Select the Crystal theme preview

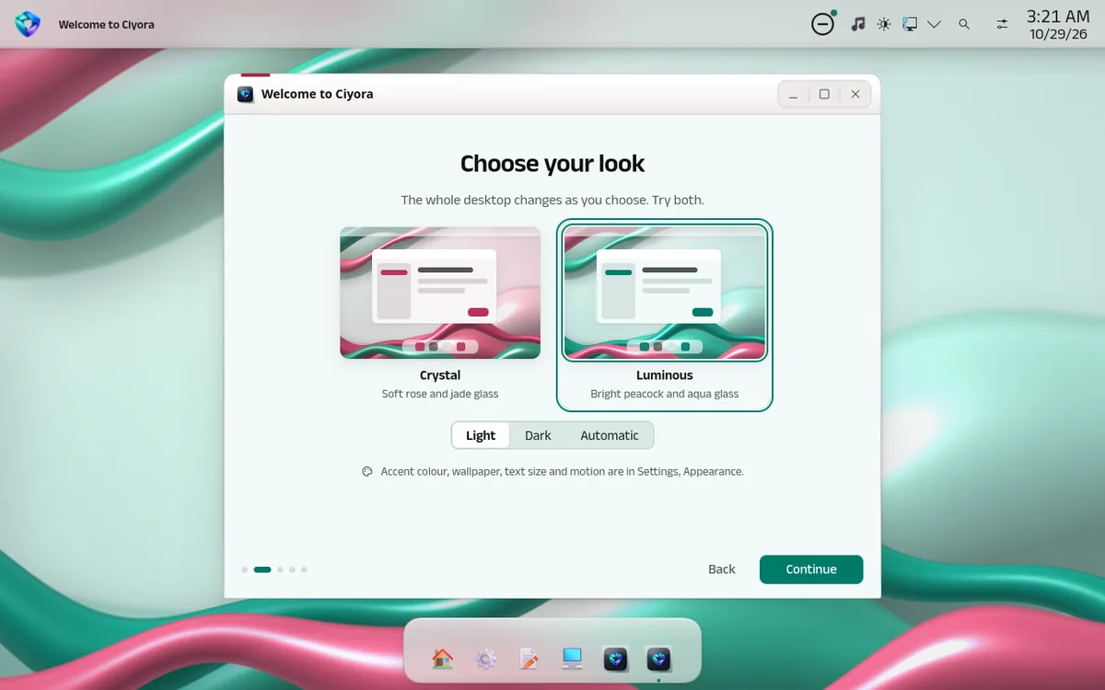(440, 293)
